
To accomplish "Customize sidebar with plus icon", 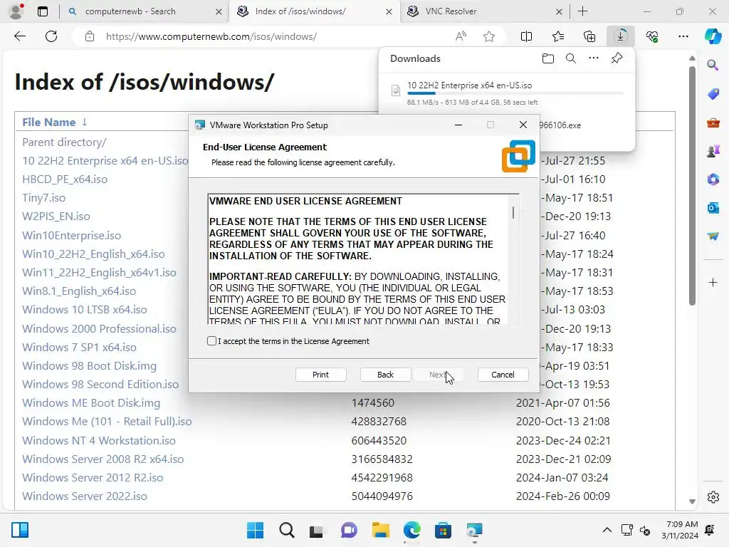I will point(713,282).
